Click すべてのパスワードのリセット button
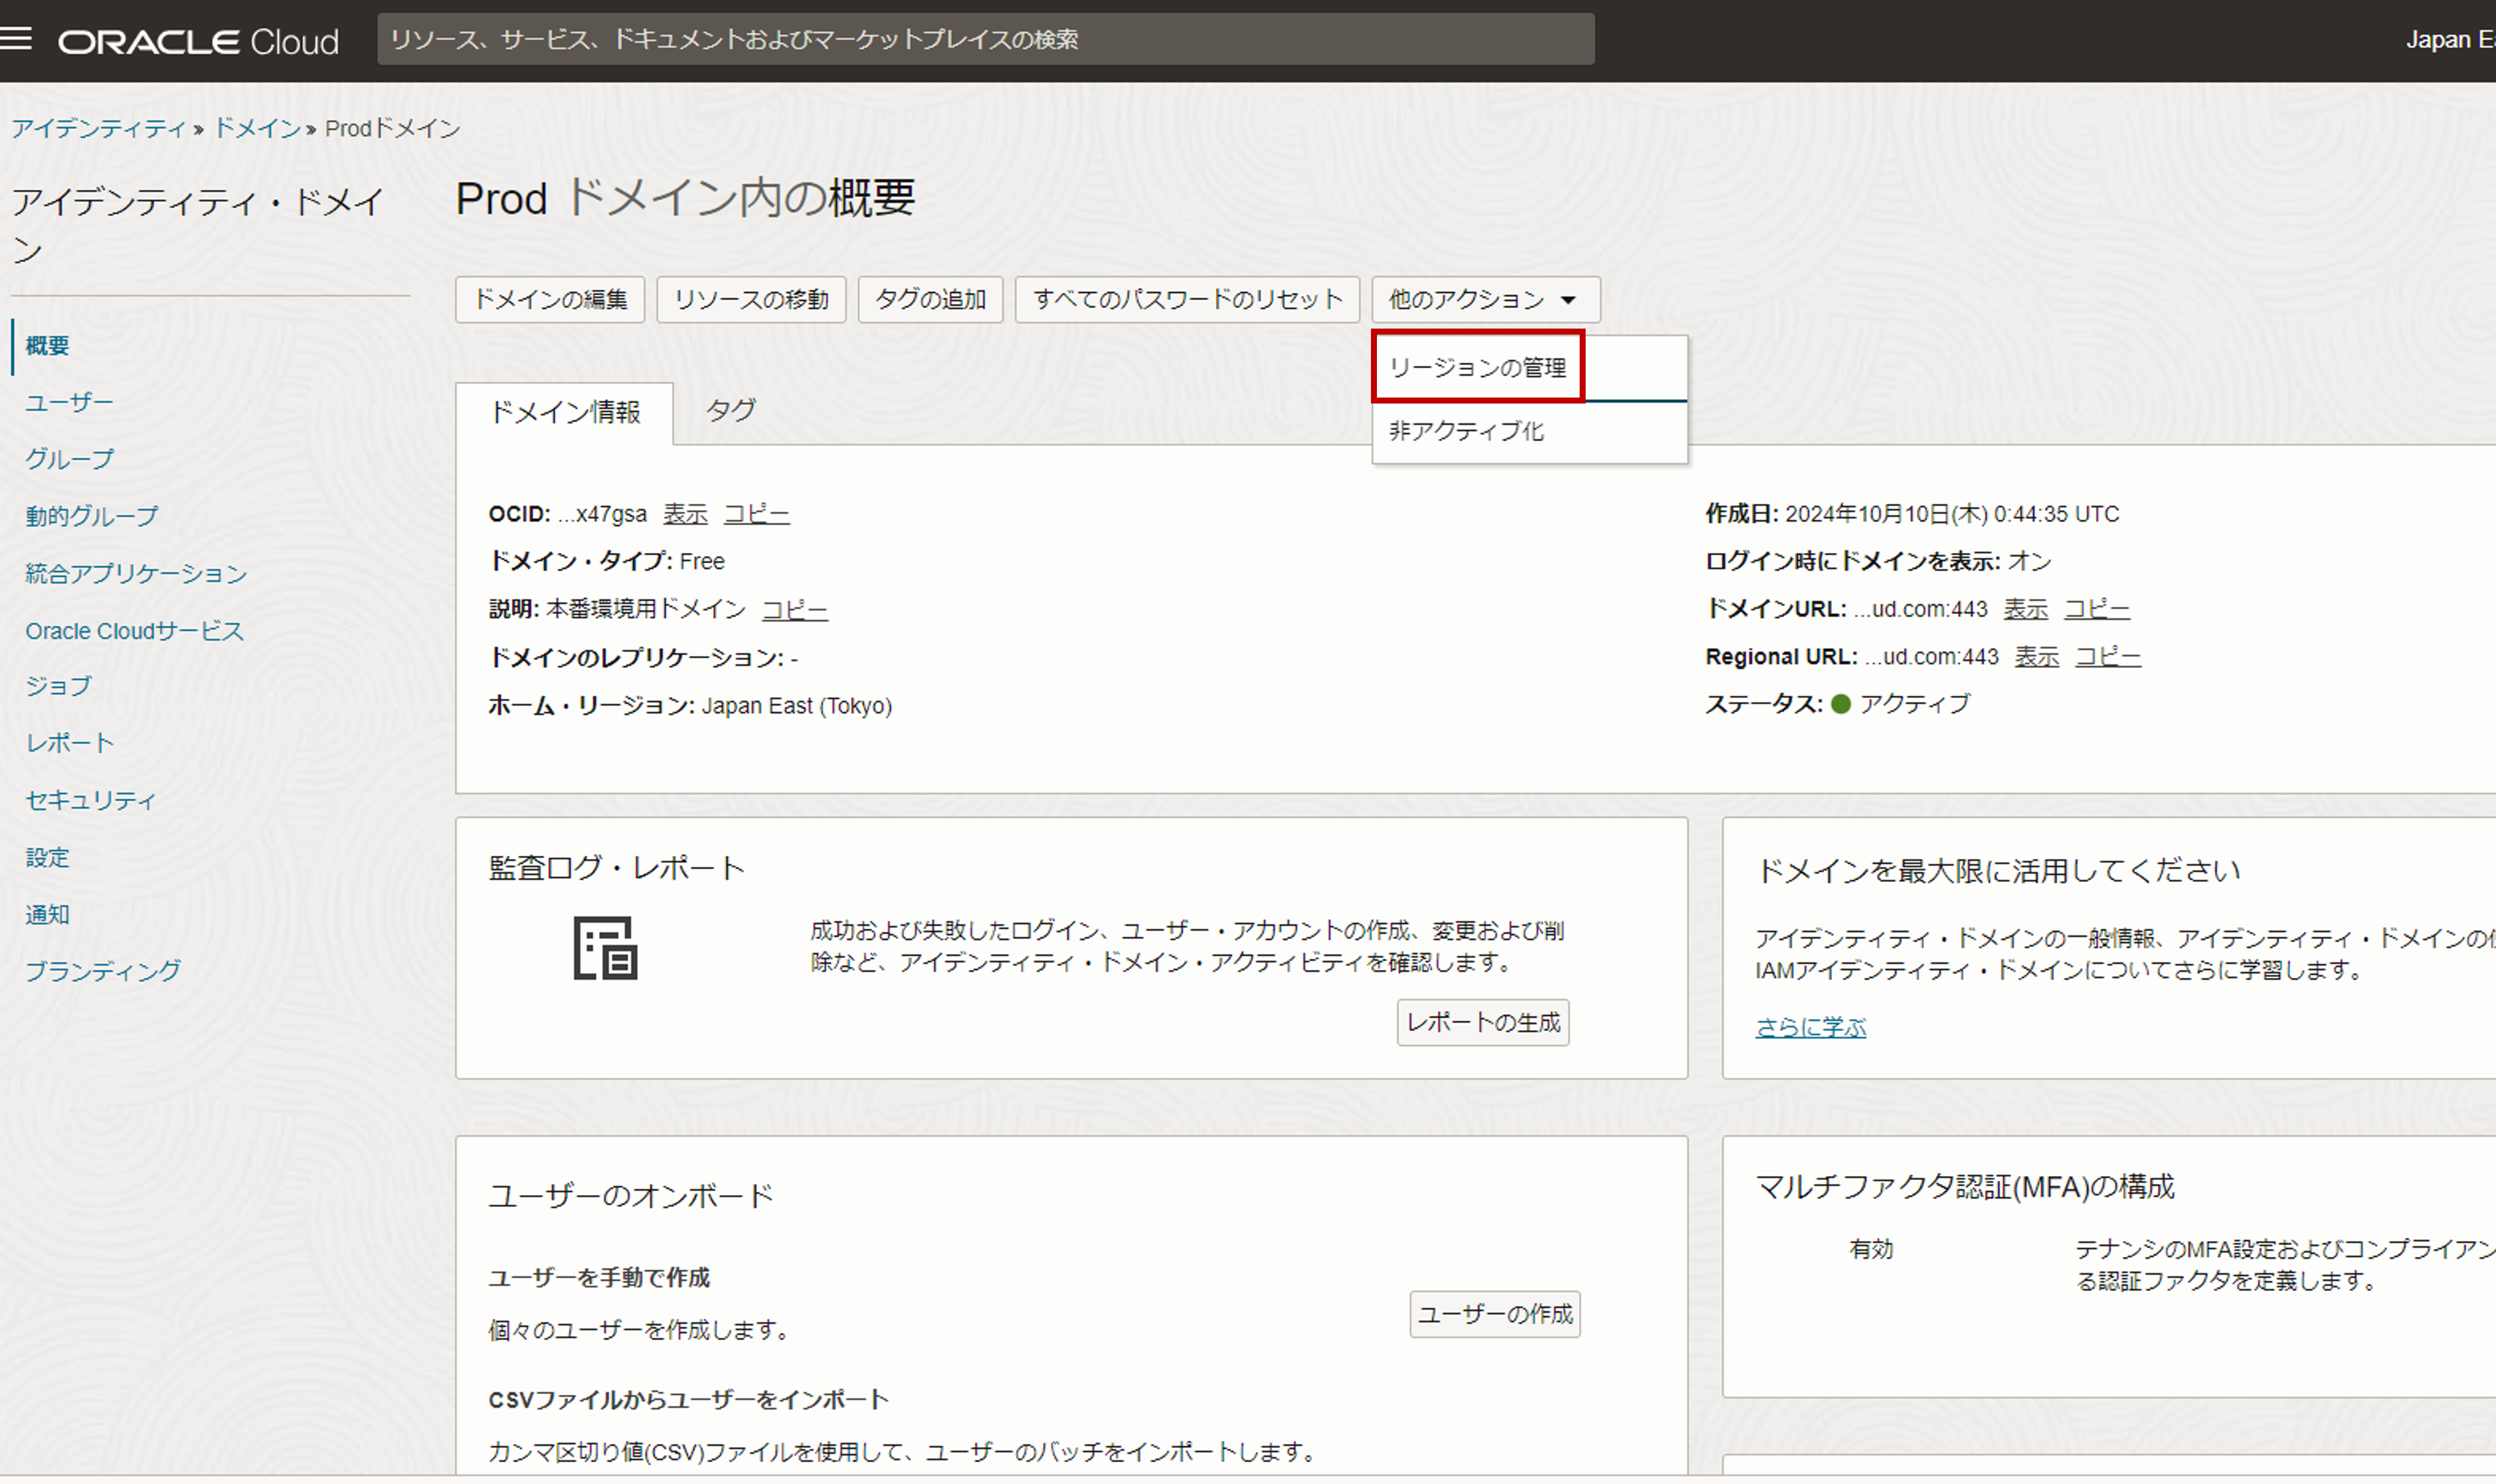The width and height of the screenshot is (2496, 1484). click(1187, 299)
